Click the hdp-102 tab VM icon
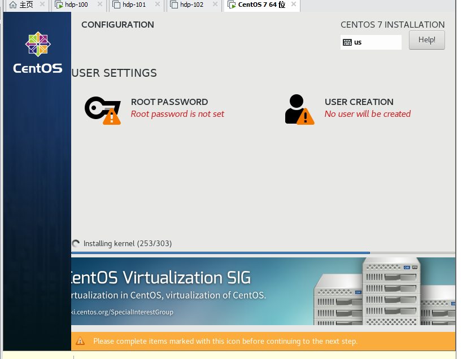Screen dimensions: 462x359 click(x=174, y=5)
